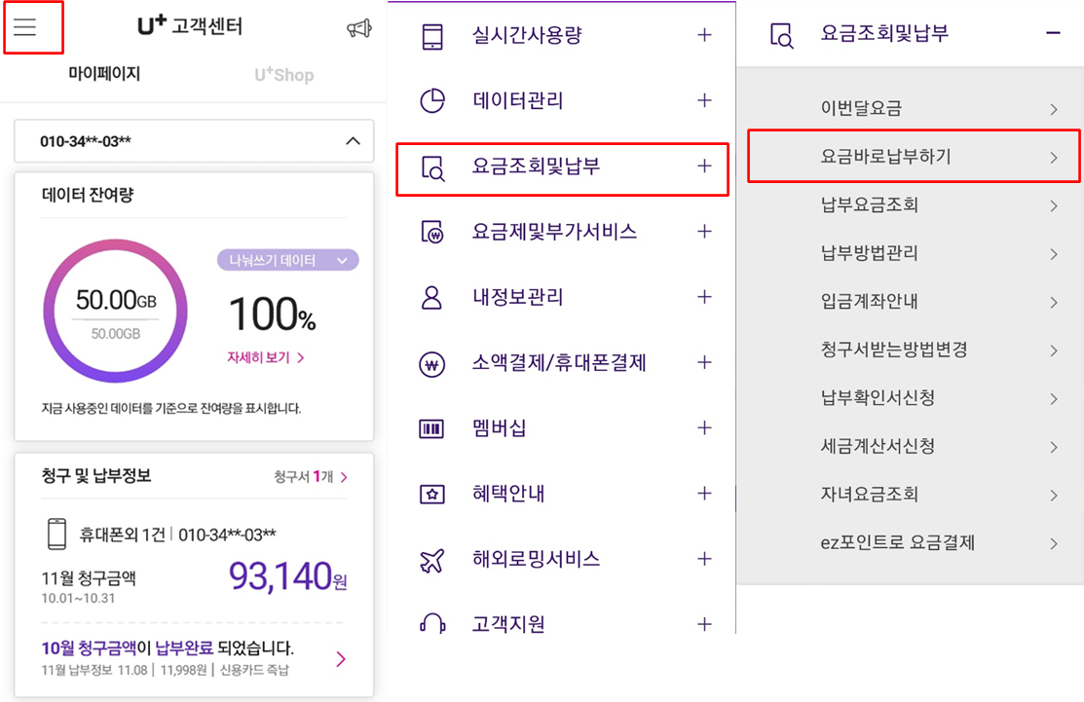
Task: Select 입금계좌안내 submenu item
Action: coord(911,301)
